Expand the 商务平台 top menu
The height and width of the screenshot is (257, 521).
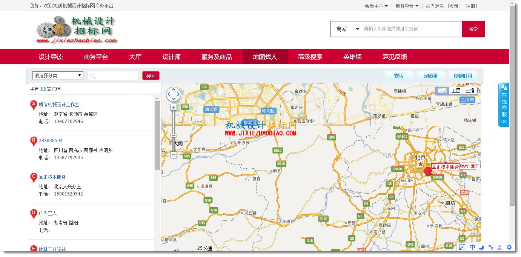407,6
